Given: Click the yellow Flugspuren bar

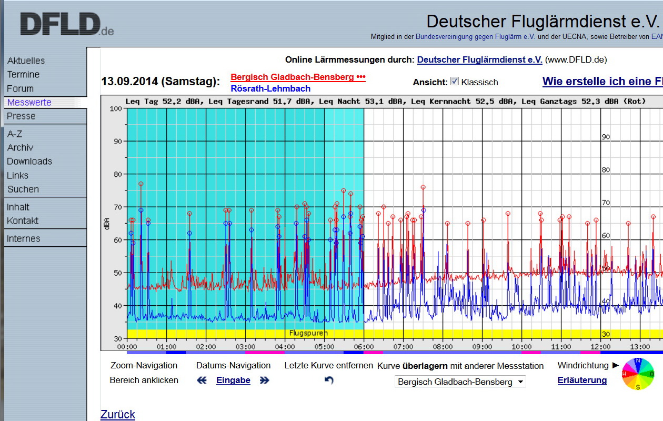Looking at the screenshot, I should point(395,333).
